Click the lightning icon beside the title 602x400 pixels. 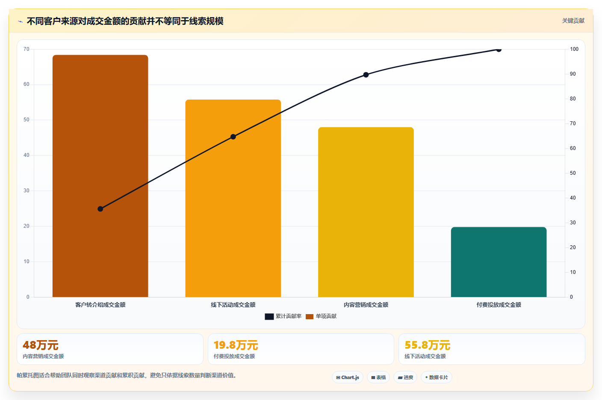[x=20, y=21]
